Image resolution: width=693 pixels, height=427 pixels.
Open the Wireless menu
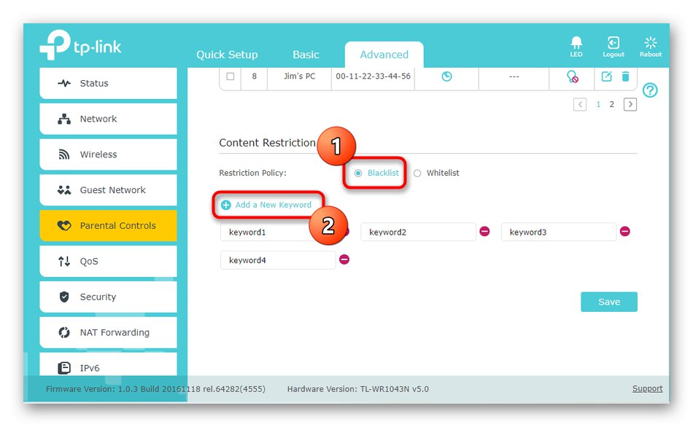(108, 154)
